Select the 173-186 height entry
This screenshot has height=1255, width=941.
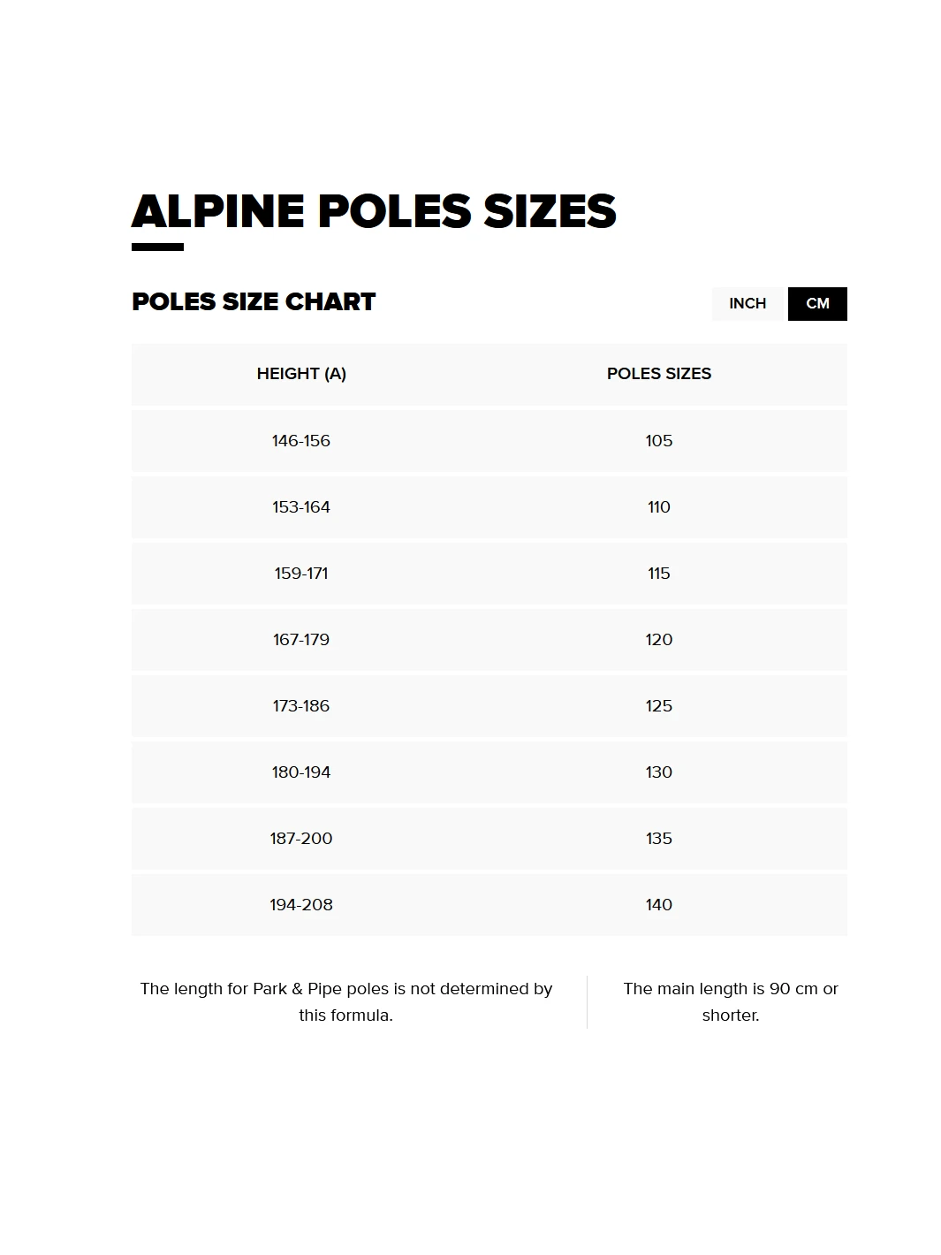click(301, 705)
